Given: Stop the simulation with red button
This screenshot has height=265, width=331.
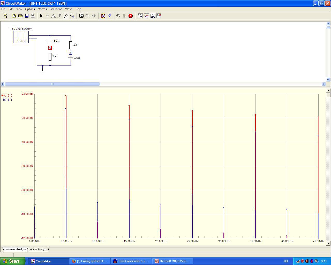Looking at the screenshot, I should click(x=131, y=16).
